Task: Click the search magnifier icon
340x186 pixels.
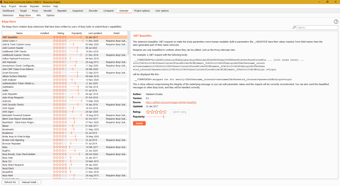Action: [295, 28]
